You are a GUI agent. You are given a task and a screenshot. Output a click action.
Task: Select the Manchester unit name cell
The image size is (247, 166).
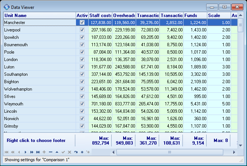[40, 22]
